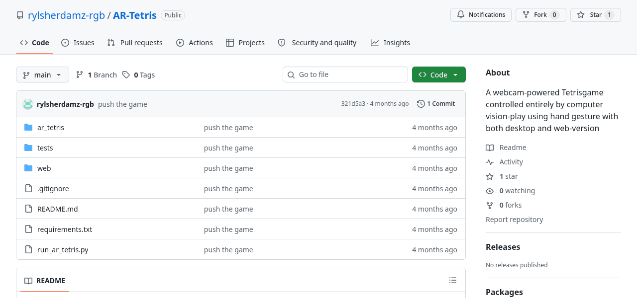This screenshot has height=298, width=637.
Task: Click the rylsherdamz-rgb avatar in commit row
Action: click(x=28, y=104)
